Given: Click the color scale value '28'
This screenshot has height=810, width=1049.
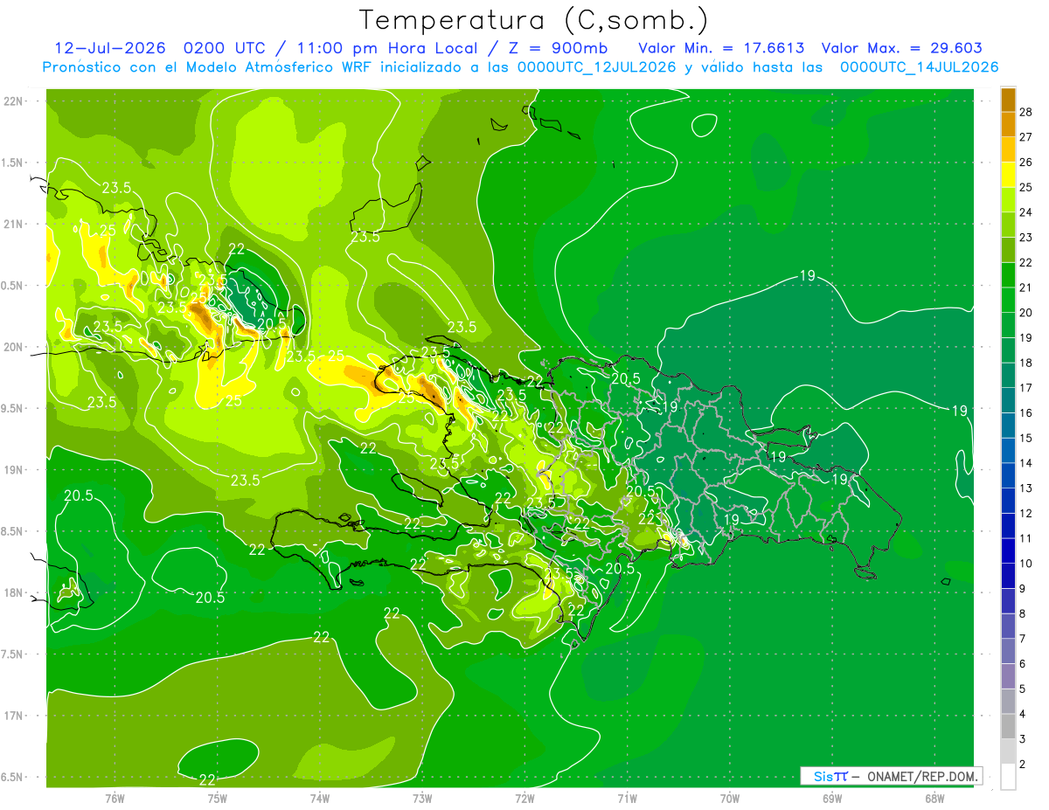Looking at the screenshot, I should pos(1026,112).
